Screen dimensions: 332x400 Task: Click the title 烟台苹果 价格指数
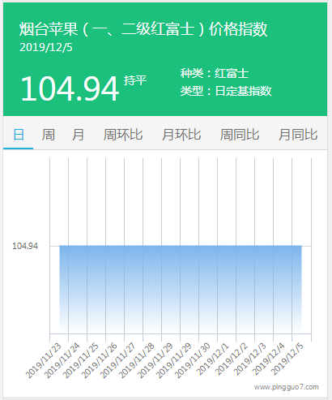pos(143,29)
